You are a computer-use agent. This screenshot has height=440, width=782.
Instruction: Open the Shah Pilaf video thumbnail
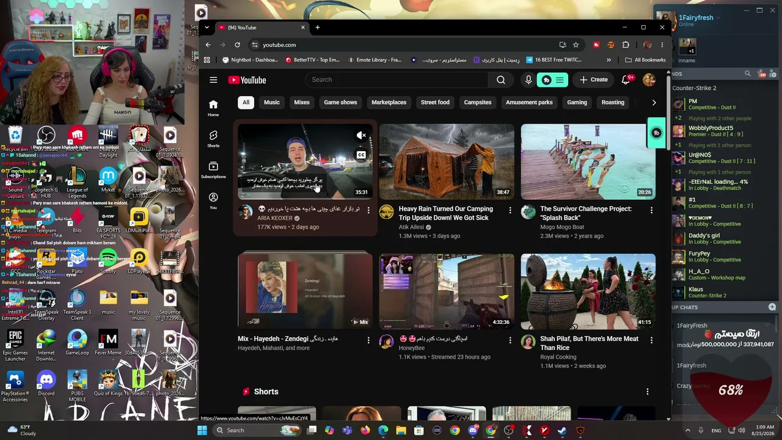pyautogui.click(x=588, y=291)
